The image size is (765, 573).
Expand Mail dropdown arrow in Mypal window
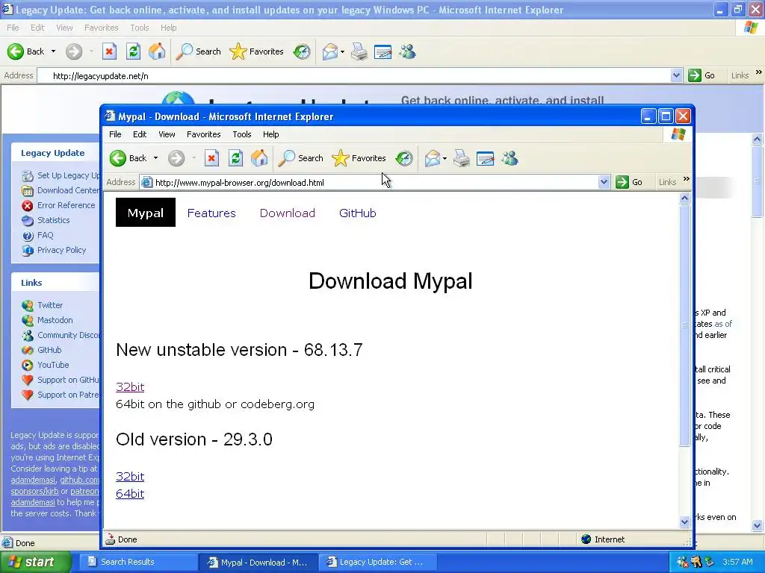coord(445,159)
